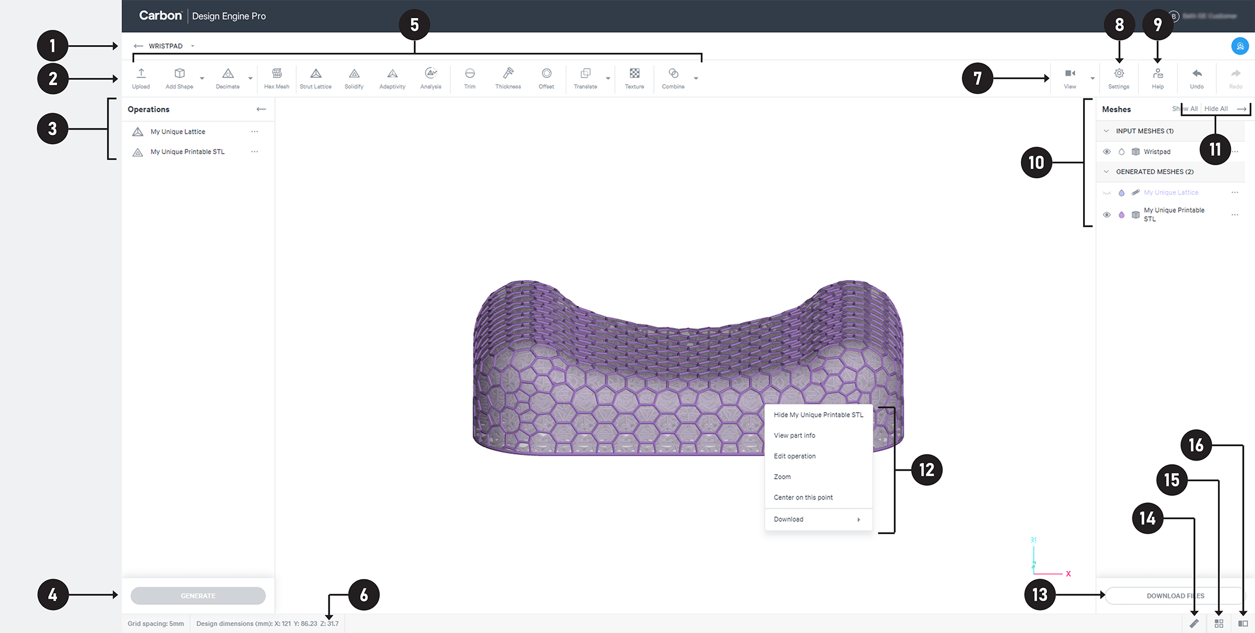
Task: Open options for My Unique Lattice operation
Action: pos(255,132)
